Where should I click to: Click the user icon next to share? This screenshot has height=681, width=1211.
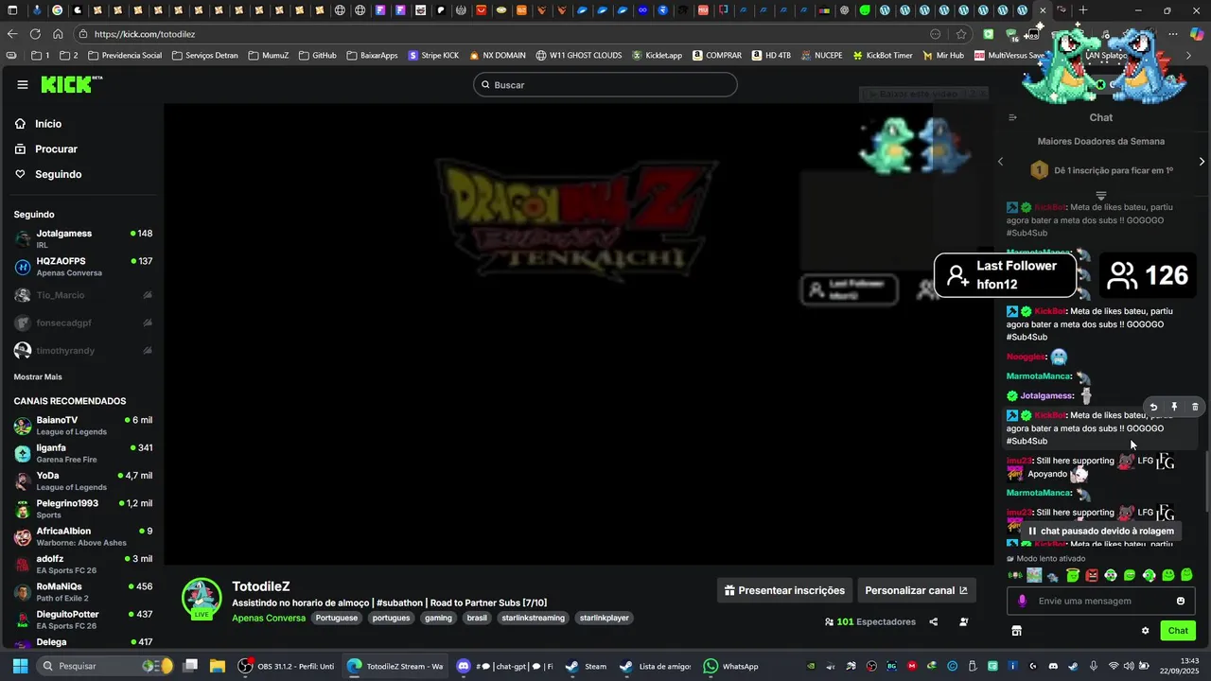(x=964, y=621)
